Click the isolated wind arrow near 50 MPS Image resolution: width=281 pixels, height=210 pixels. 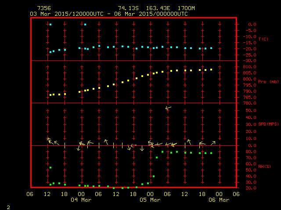[168, 108]
